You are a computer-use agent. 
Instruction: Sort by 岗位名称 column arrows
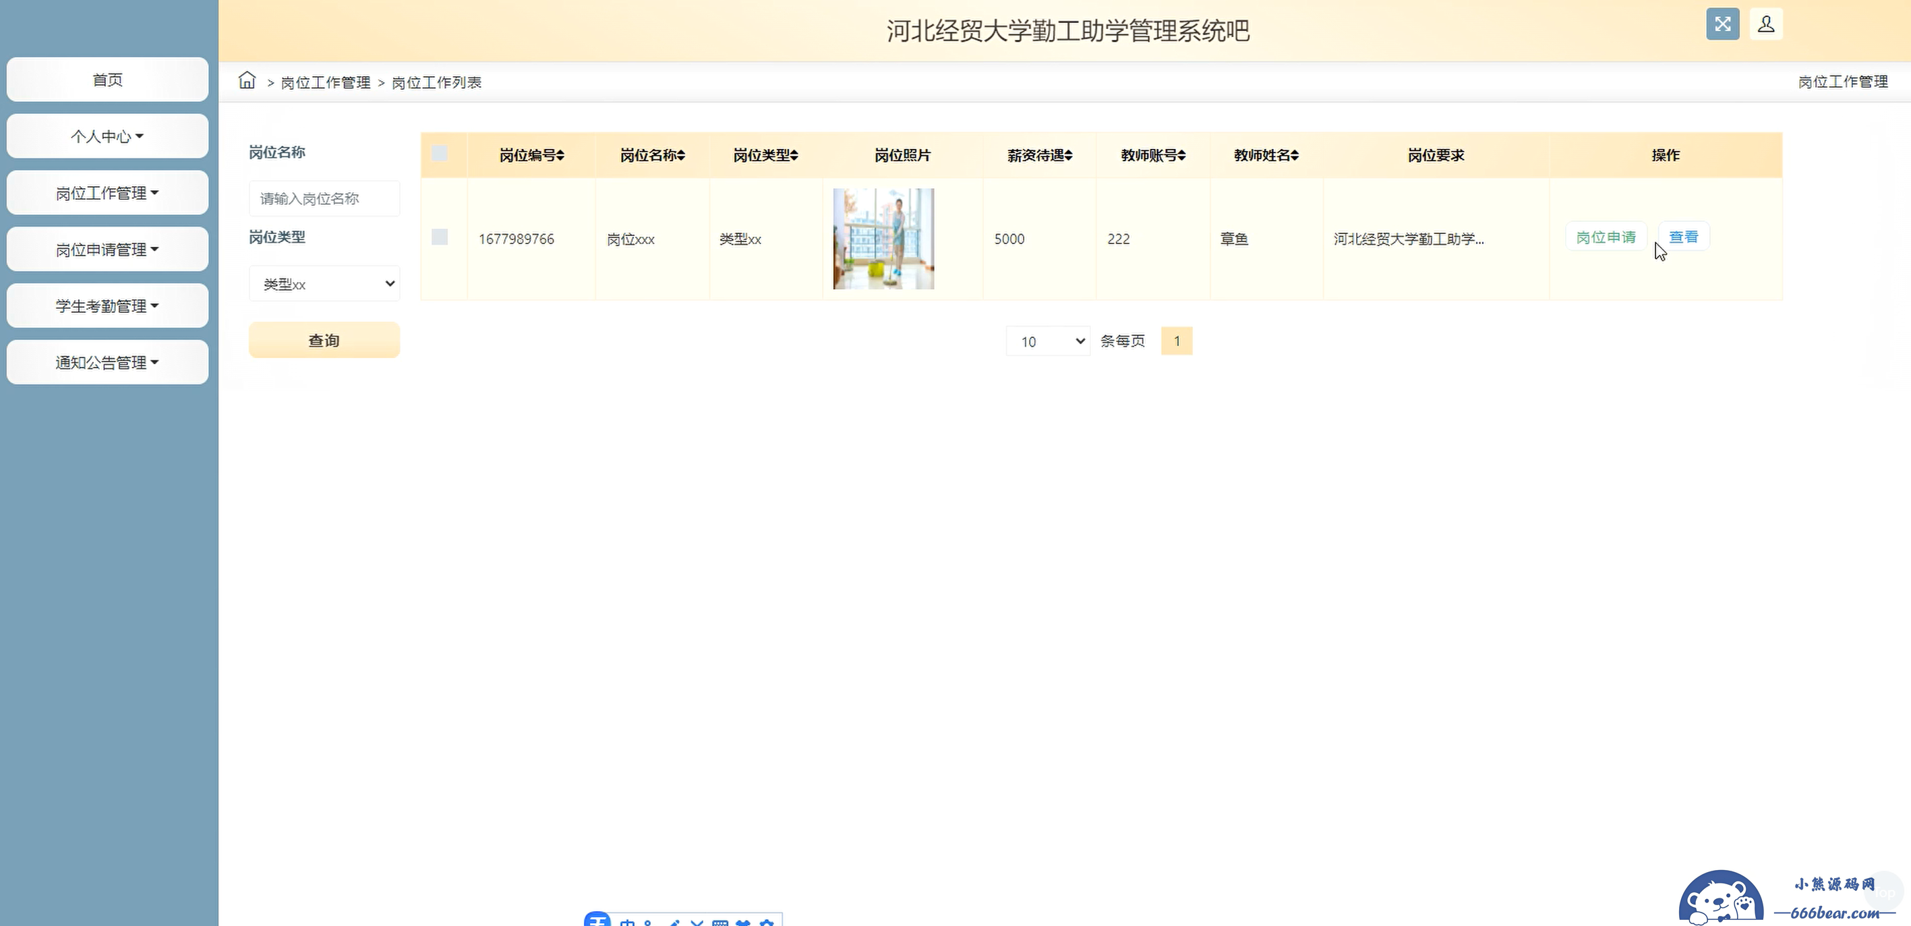pos(681,155)
